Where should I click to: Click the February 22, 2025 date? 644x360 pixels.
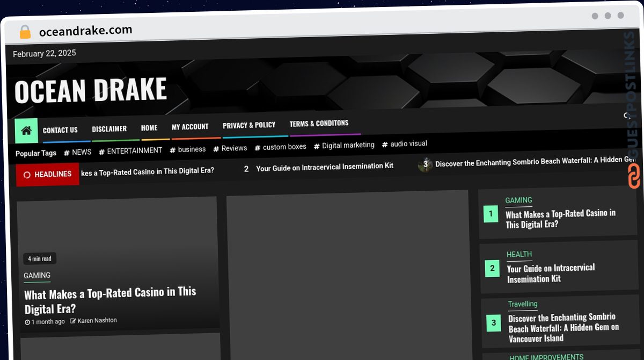pos(45,53)
